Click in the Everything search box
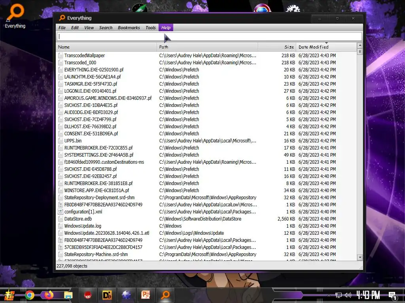The width and height of the screenshot is (405, 303). (209, 37)
